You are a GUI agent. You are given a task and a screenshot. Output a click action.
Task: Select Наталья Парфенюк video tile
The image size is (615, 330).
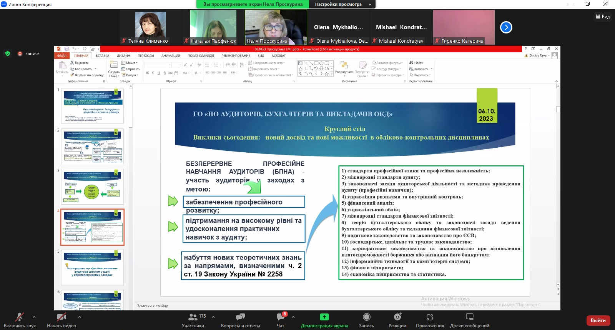click(213, 27)
